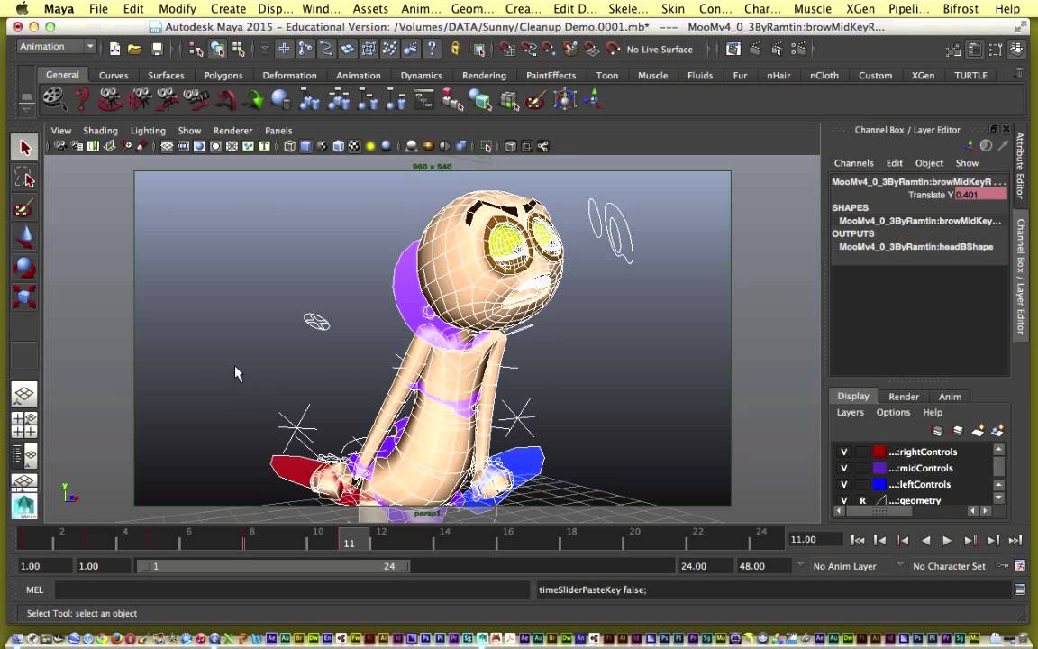This screenshot has height=649, width=1038.
Task: Open the viewport Shading menu
Action: click(100, 131)
